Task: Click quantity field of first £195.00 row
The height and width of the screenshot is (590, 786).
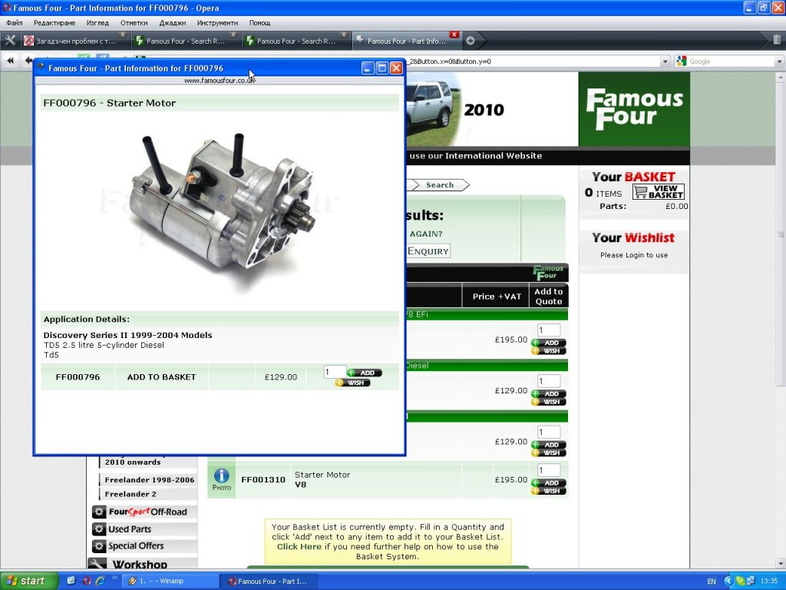Action: pos(548,330)
